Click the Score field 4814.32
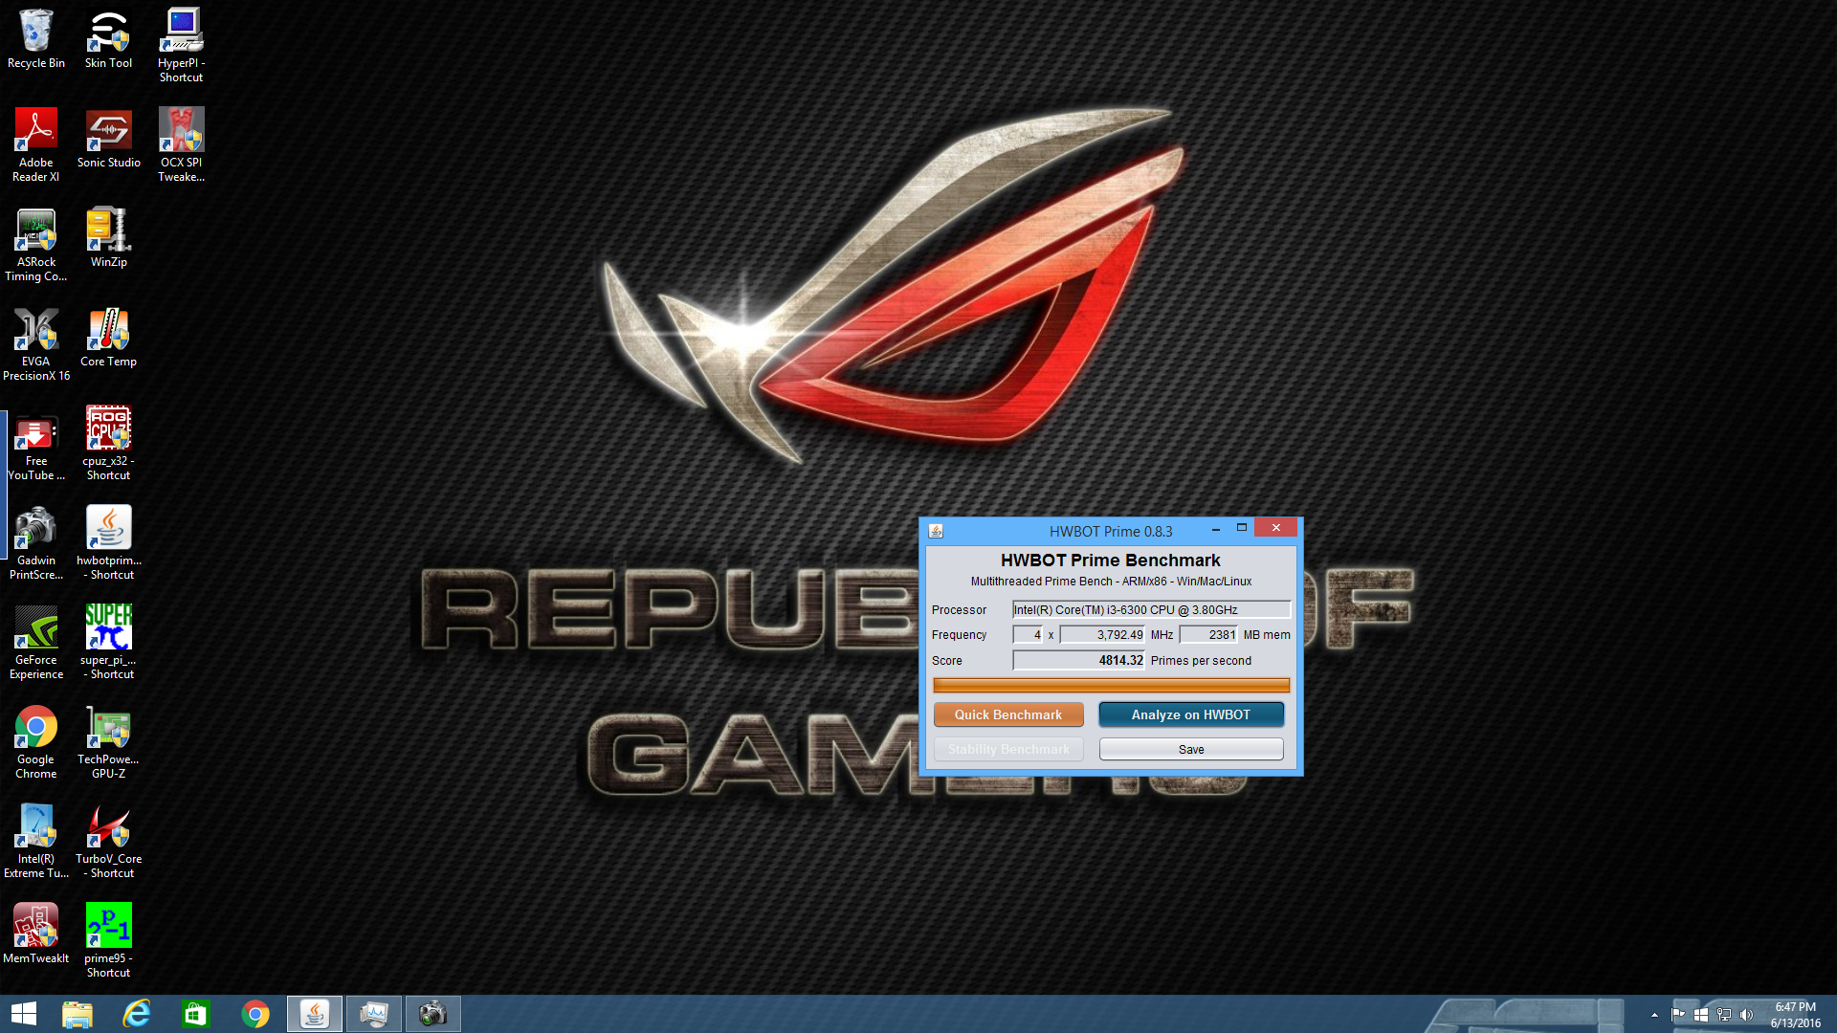Image resolution: width=1837 pixels, height=1033 pixels. pyautogui.click(x=1078, y=660)
